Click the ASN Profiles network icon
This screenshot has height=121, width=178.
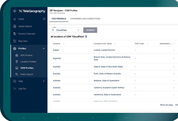click(17, 55)
